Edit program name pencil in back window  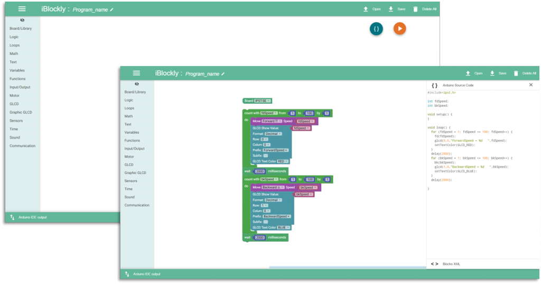tap(111, 10)
